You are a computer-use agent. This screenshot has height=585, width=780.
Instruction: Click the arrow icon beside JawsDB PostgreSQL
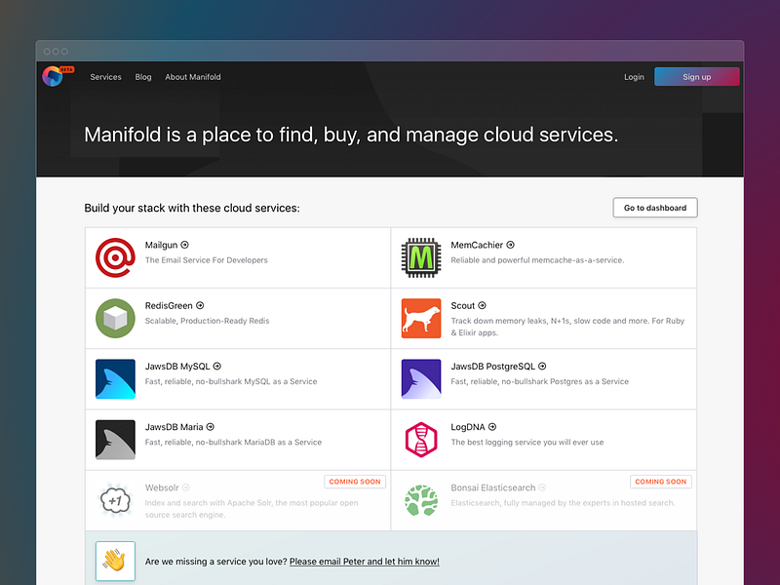click(542, 367)
